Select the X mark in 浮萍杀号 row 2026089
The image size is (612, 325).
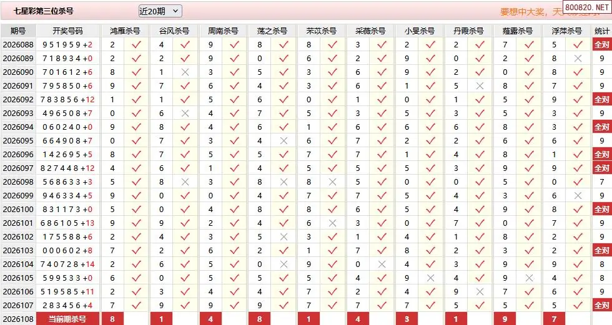click(578, 59)
